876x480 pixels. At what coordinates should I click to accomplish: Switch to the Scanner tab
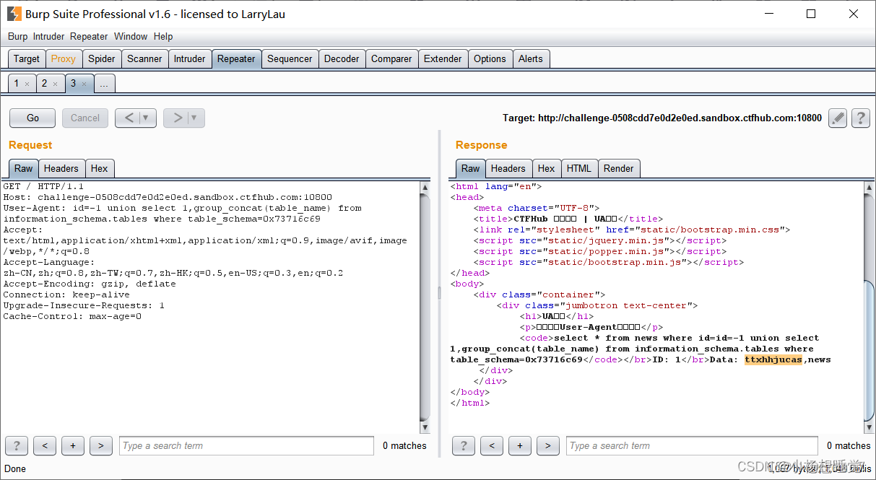(145, 59)
